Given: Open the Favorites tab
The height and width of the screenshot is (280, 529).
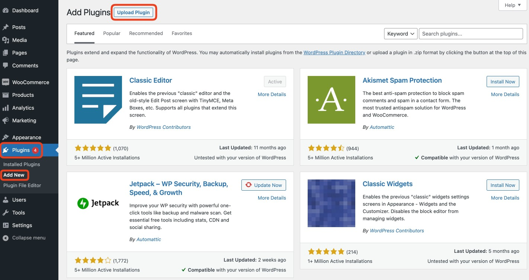Looking at the screenshot, I should coord(182,34).
